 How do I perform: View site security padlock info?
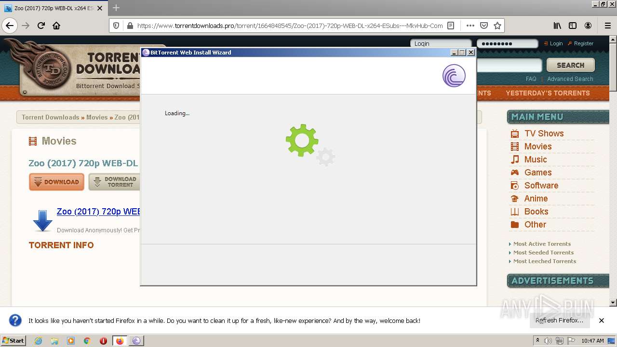pyautogui.click(x=130, y=26)
